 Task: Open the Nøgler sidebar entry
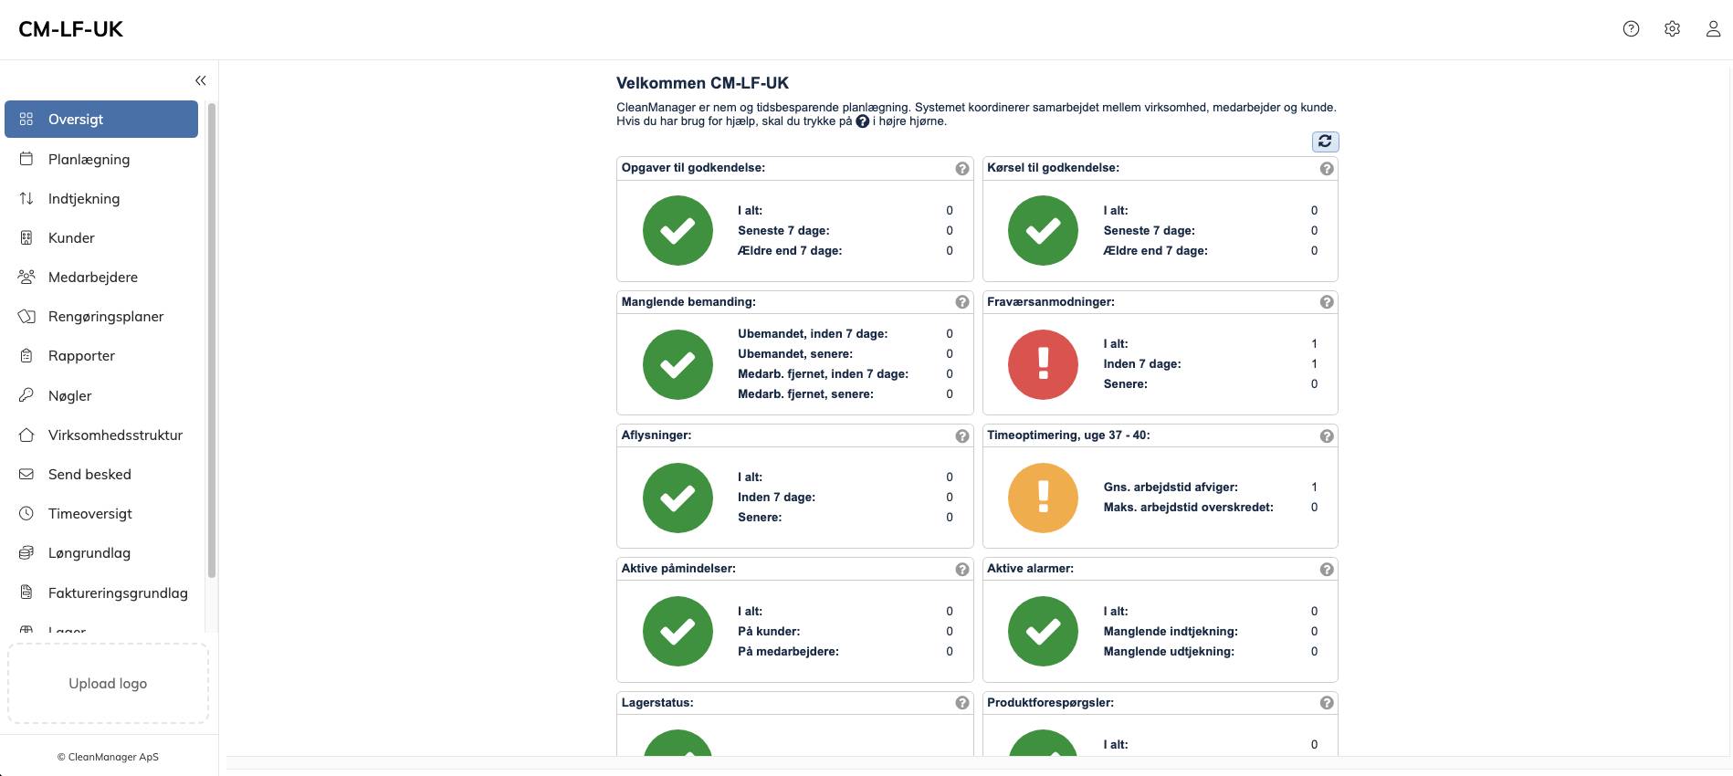tap(69, 396)
